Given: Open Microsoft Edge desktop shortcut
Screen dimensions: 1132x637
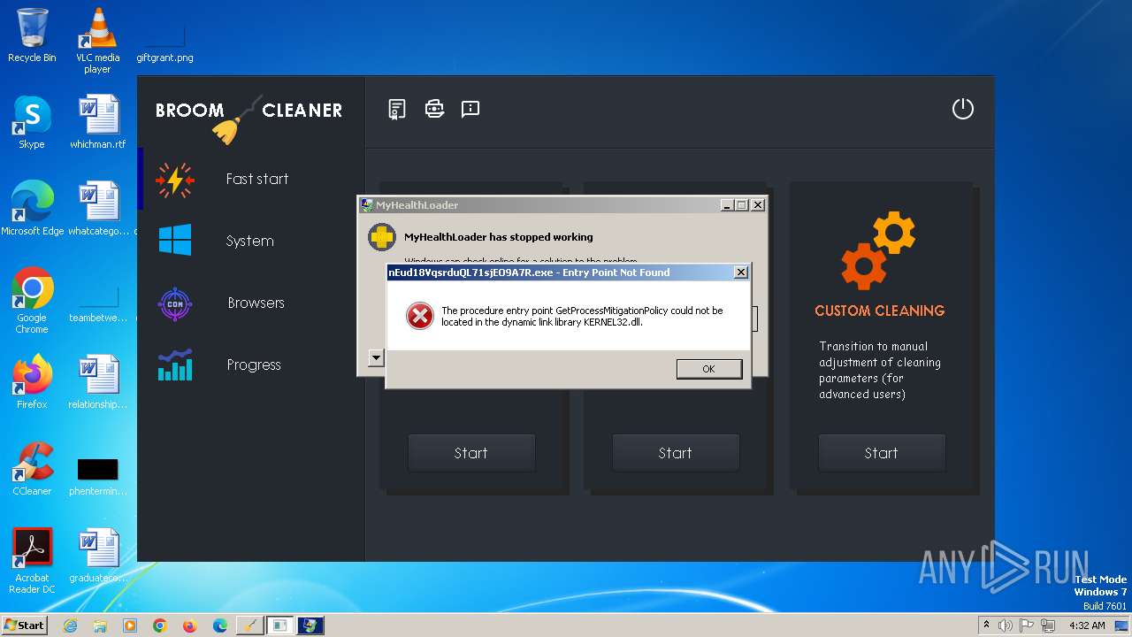Looking at the screenshot, I should point(33,208).
